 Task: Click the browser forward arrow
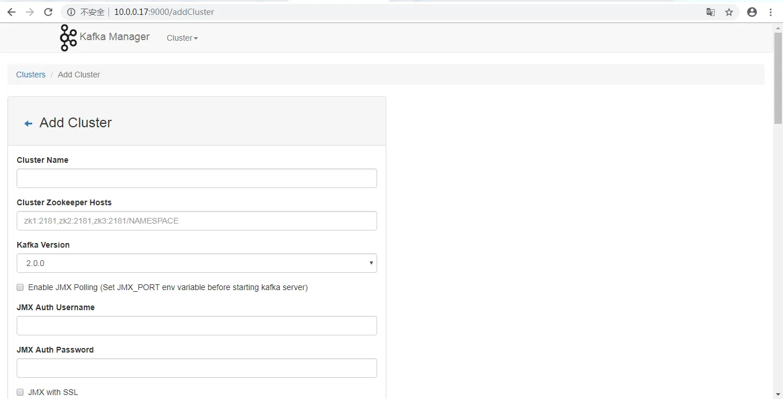[30, 12]
